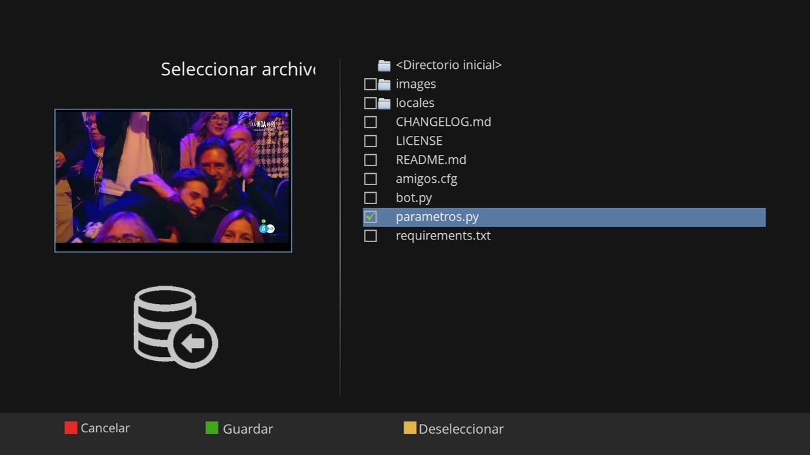Screen dimensions: 810x455
Task: Open the images folder entry
Action: point(416,84)
